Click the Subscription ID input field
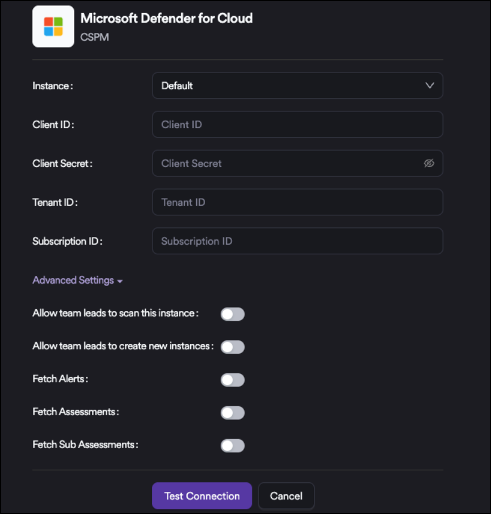The height and width of the screenshot is (514, 491). (x=297, y=241)
